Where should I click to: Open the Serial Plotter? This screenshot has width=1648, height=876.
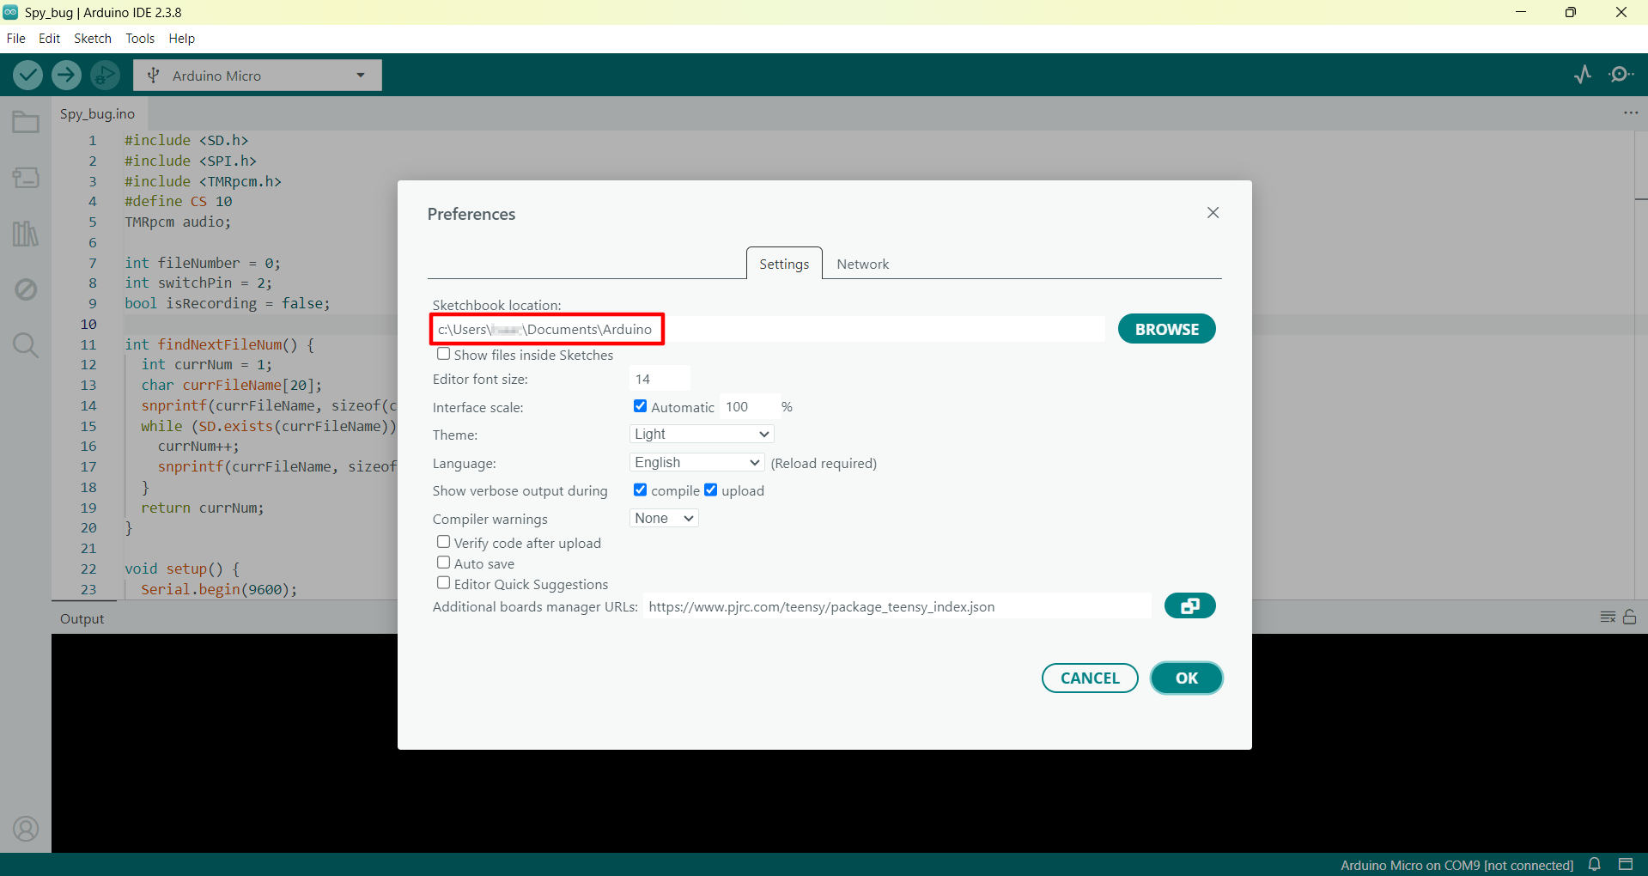[x=1583, y=75]
